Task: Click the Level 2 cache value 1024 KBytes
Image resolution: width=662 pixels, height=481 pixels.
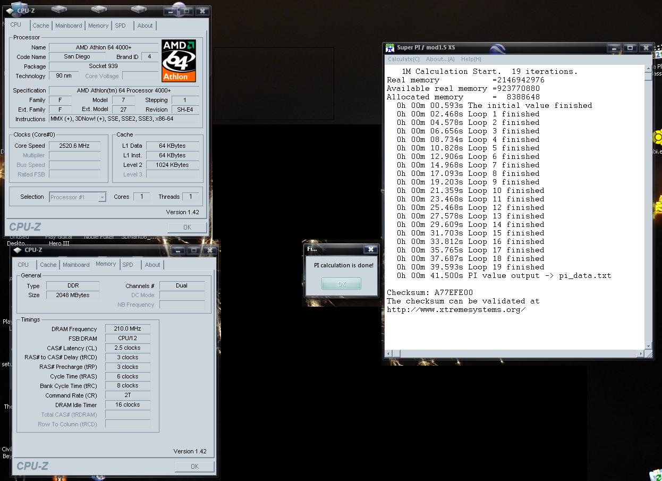Action: 173,165
